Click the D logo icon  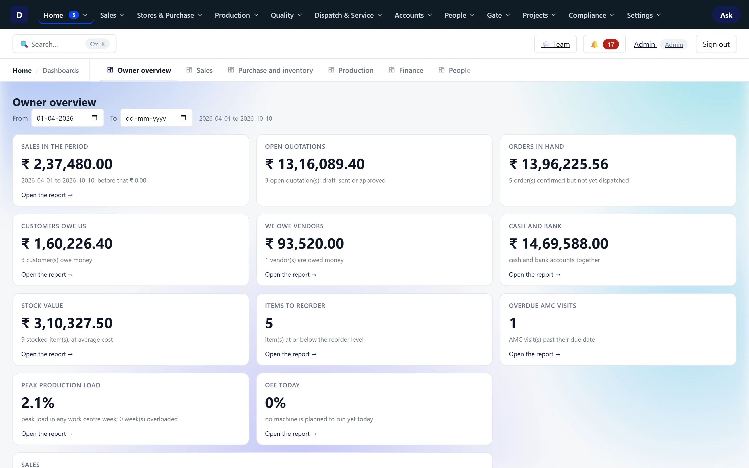19,15
